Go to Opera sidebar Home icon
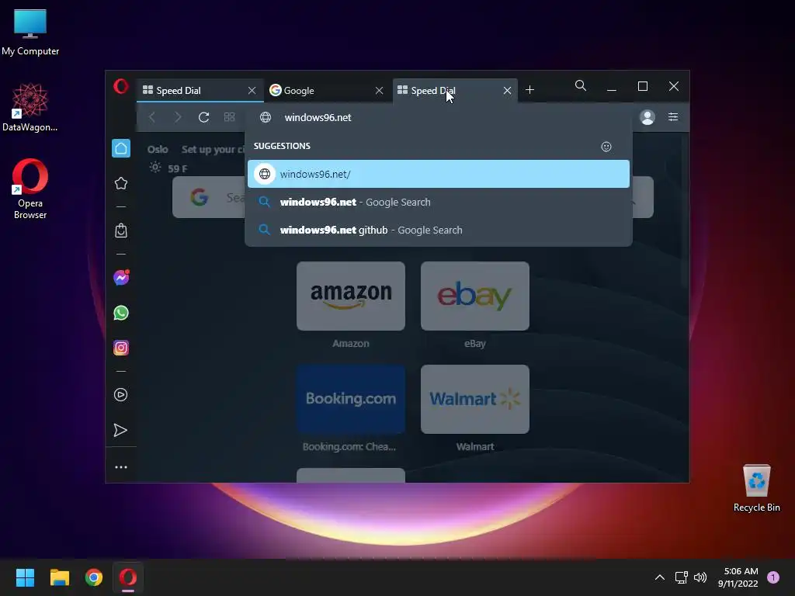The image size is (795, 596). (x=121, y=148)
